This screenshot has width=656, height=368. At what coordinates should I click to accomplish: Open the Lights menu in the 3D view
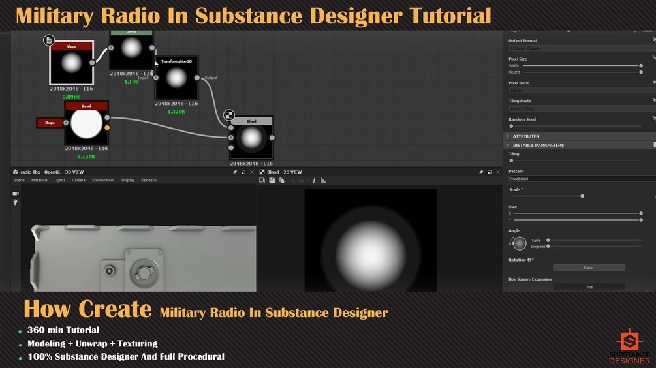click(x=60, y=180)
